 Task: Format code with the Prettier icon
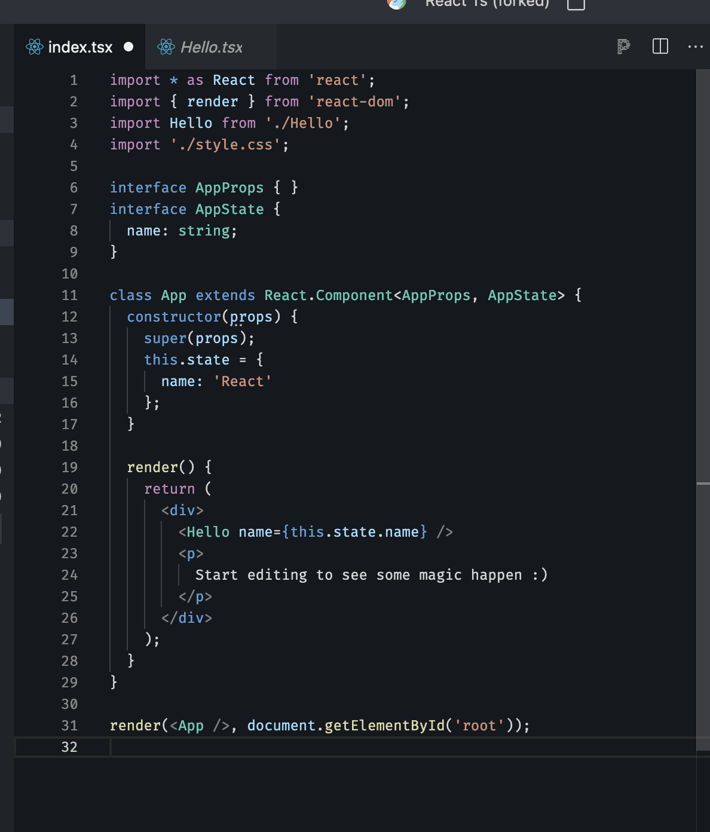click(623, 47)
